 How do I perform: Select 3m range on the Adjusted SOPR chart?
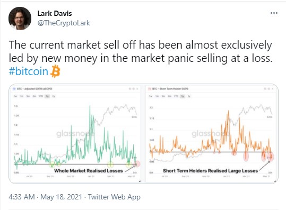[x=28, y=96]
